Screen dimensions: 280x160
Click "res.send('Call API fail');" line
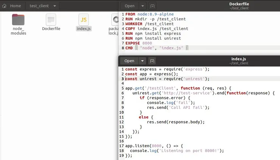[x=178, y=107]
